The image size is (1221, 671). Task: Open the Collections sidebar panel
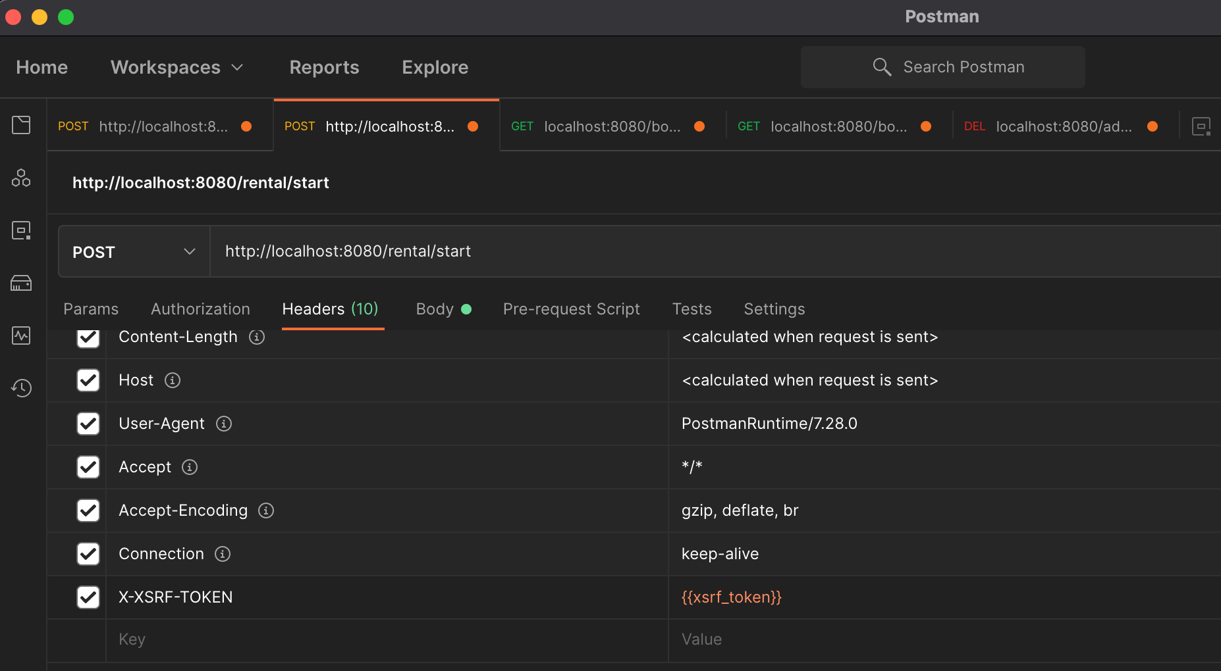[x=22, y=125]
